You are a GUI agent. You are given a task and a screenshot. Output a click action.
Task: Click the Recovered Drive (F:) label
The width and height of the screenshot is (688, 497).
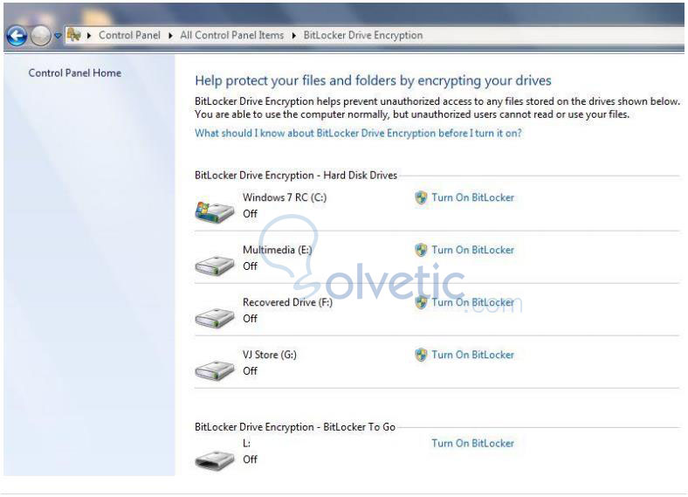(288, 302)
